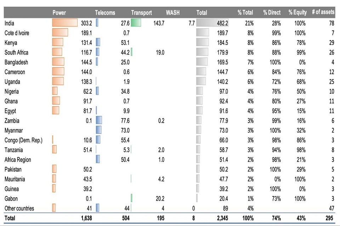Click the Cote d Ivoire country name
340x226 pixels.
point(17,33)
